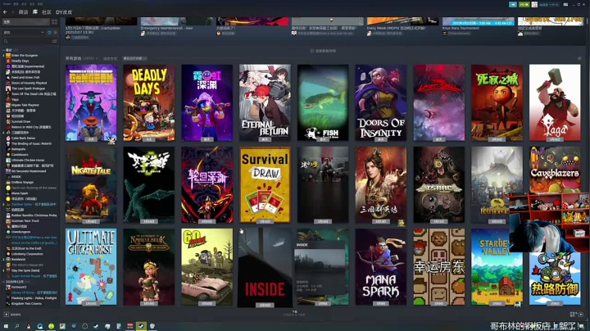
Task: Collapse the 2020年12月 category in sidebar
Action: click(x=4, y=281)
